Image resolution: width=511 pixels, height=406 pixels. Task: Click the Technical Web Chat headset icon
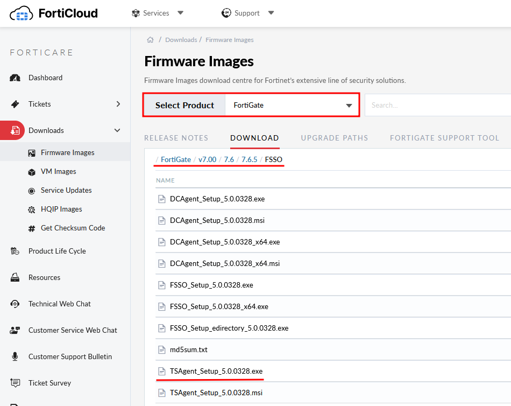pyautogui.click(x=15, y=304)
